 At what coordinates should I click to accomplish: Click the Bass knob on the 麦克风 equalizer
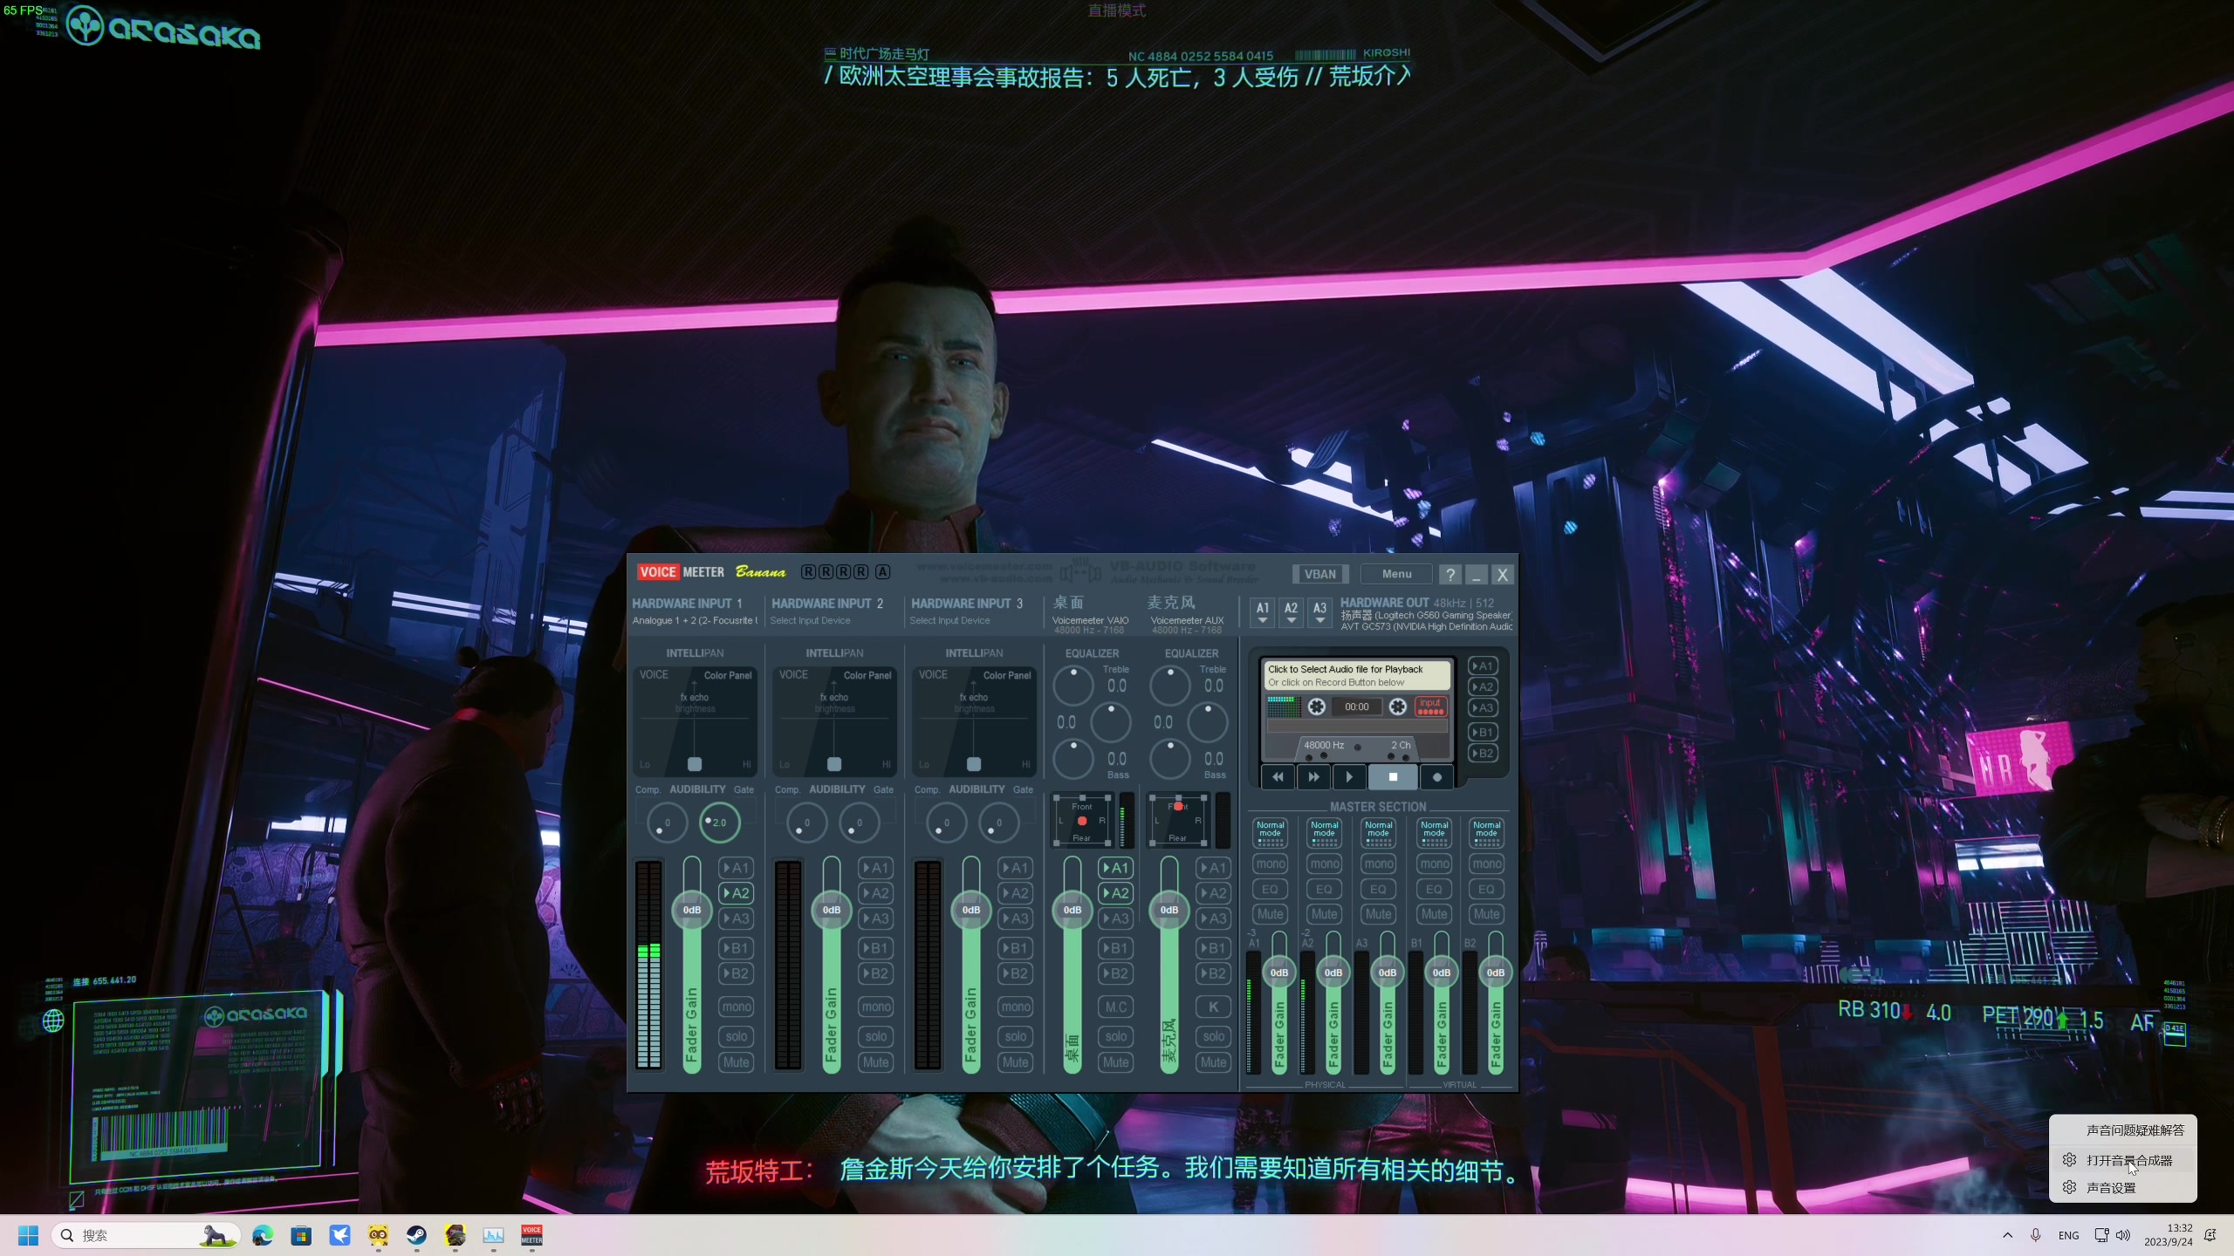coord(1170,759)
